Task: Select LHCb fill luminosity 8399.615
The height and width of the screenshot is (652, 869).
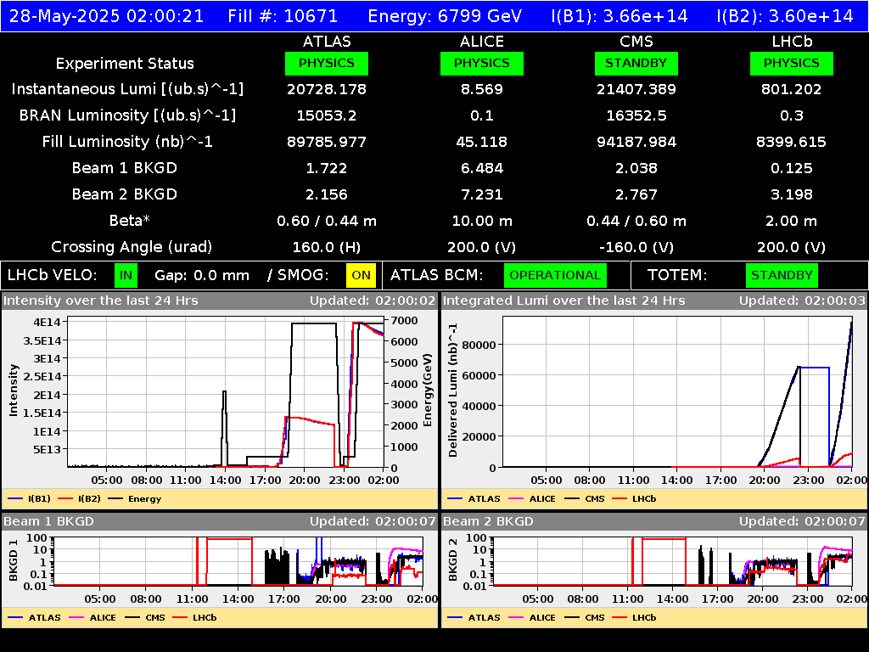Action: point(792,142)
